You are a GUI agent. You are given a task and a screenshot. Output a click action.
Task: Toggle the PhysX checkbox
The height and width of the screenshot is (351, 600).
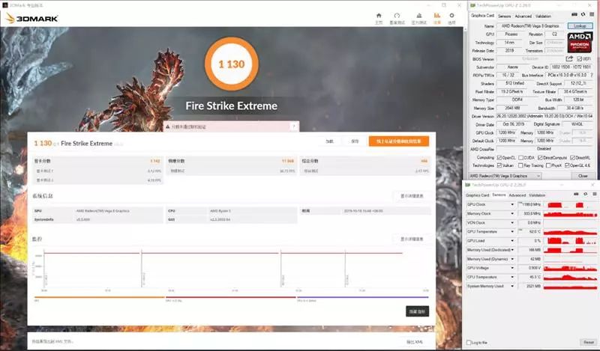click(x=548, y=165)
